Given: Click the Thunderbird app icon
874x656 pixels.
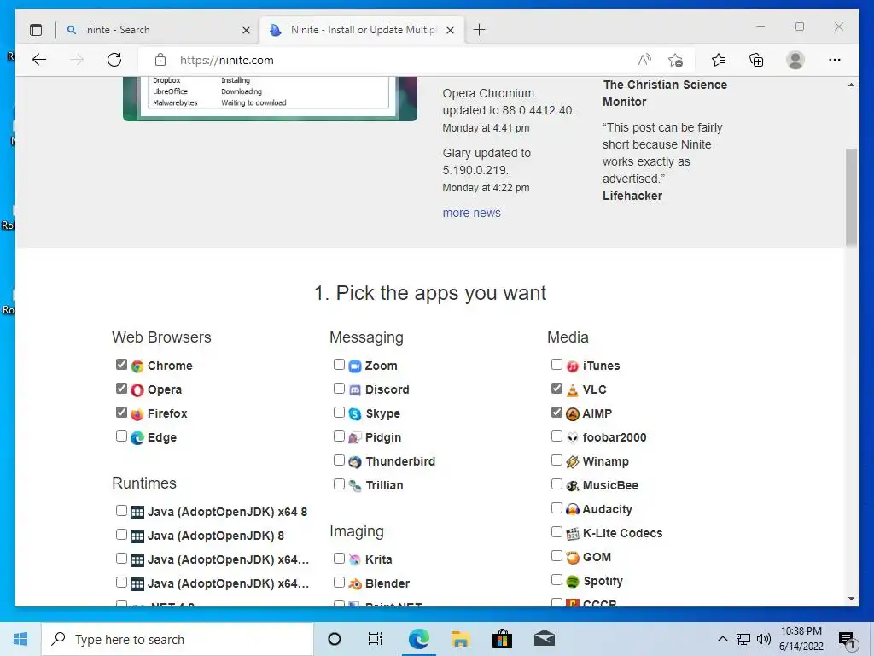Looking at the screenshot, I should tap(355, 462).
